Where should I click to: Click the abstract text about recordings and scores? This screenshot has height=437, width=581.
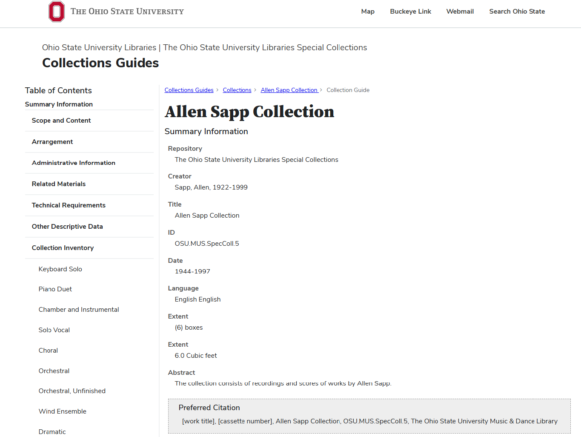(x=283, y=383)
